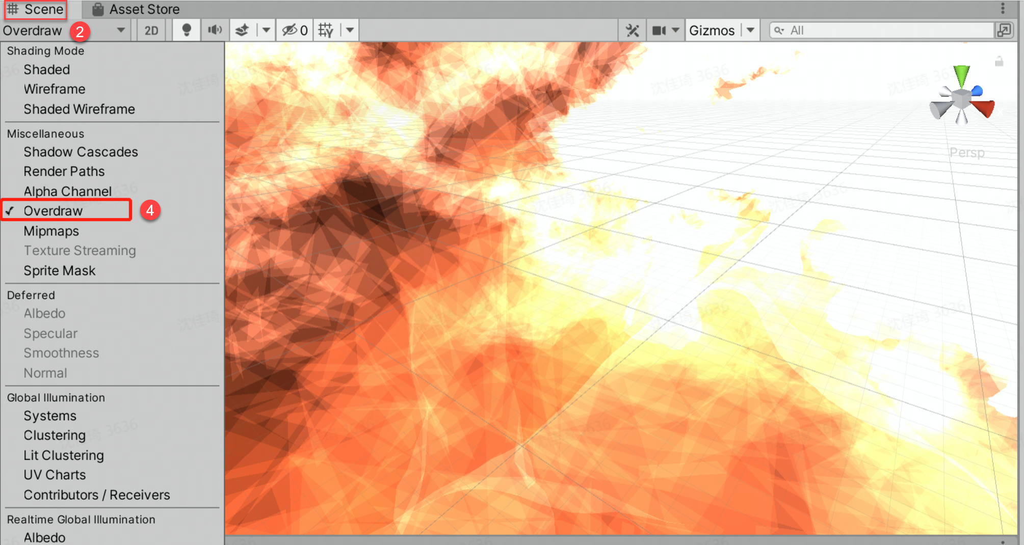Open effects options dropdown arrow
The image size is (1024, 545).
click(266, 31)
